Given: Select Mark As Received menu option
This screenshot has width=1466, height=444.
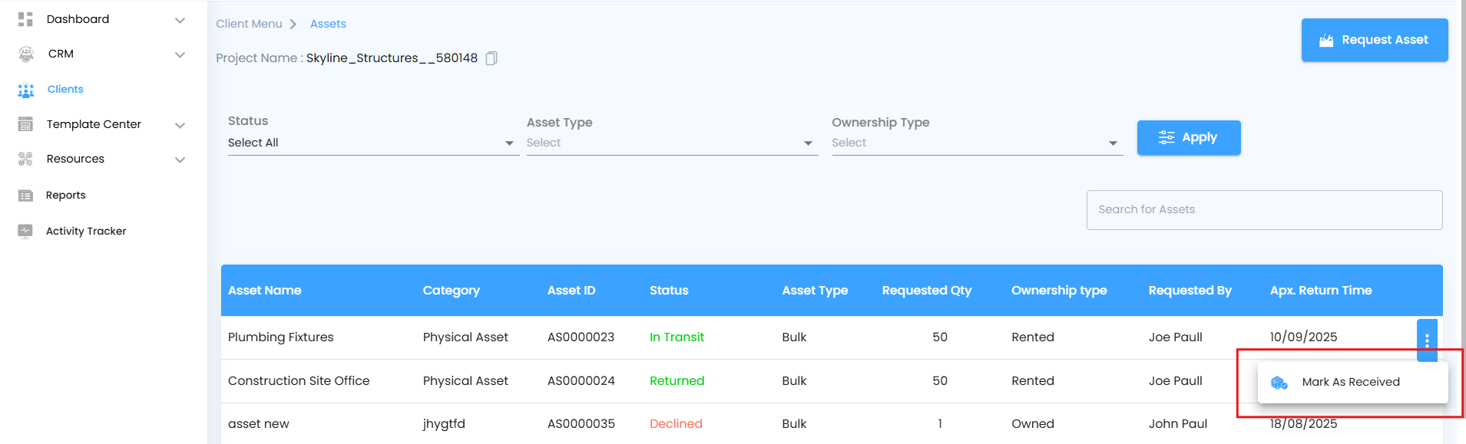Looking at the screenshot, I should click(x=1351, y=382).
